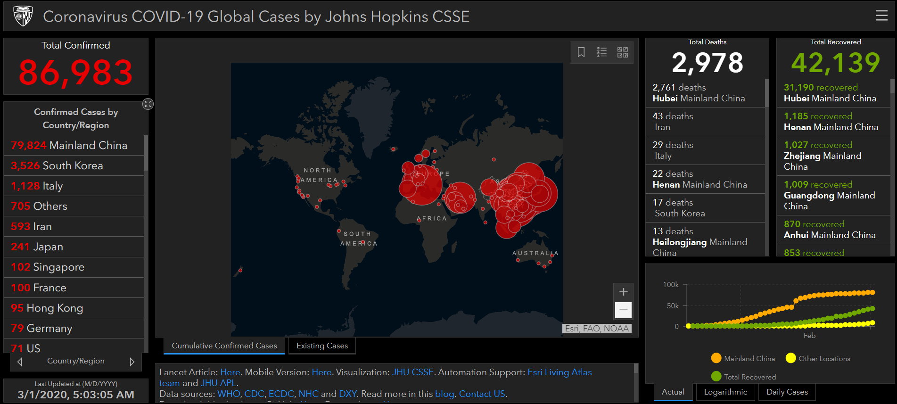Screen dimensions: 897x404
Task: Toggle the Other Locations legend series
Action: [x=818, y=358]
